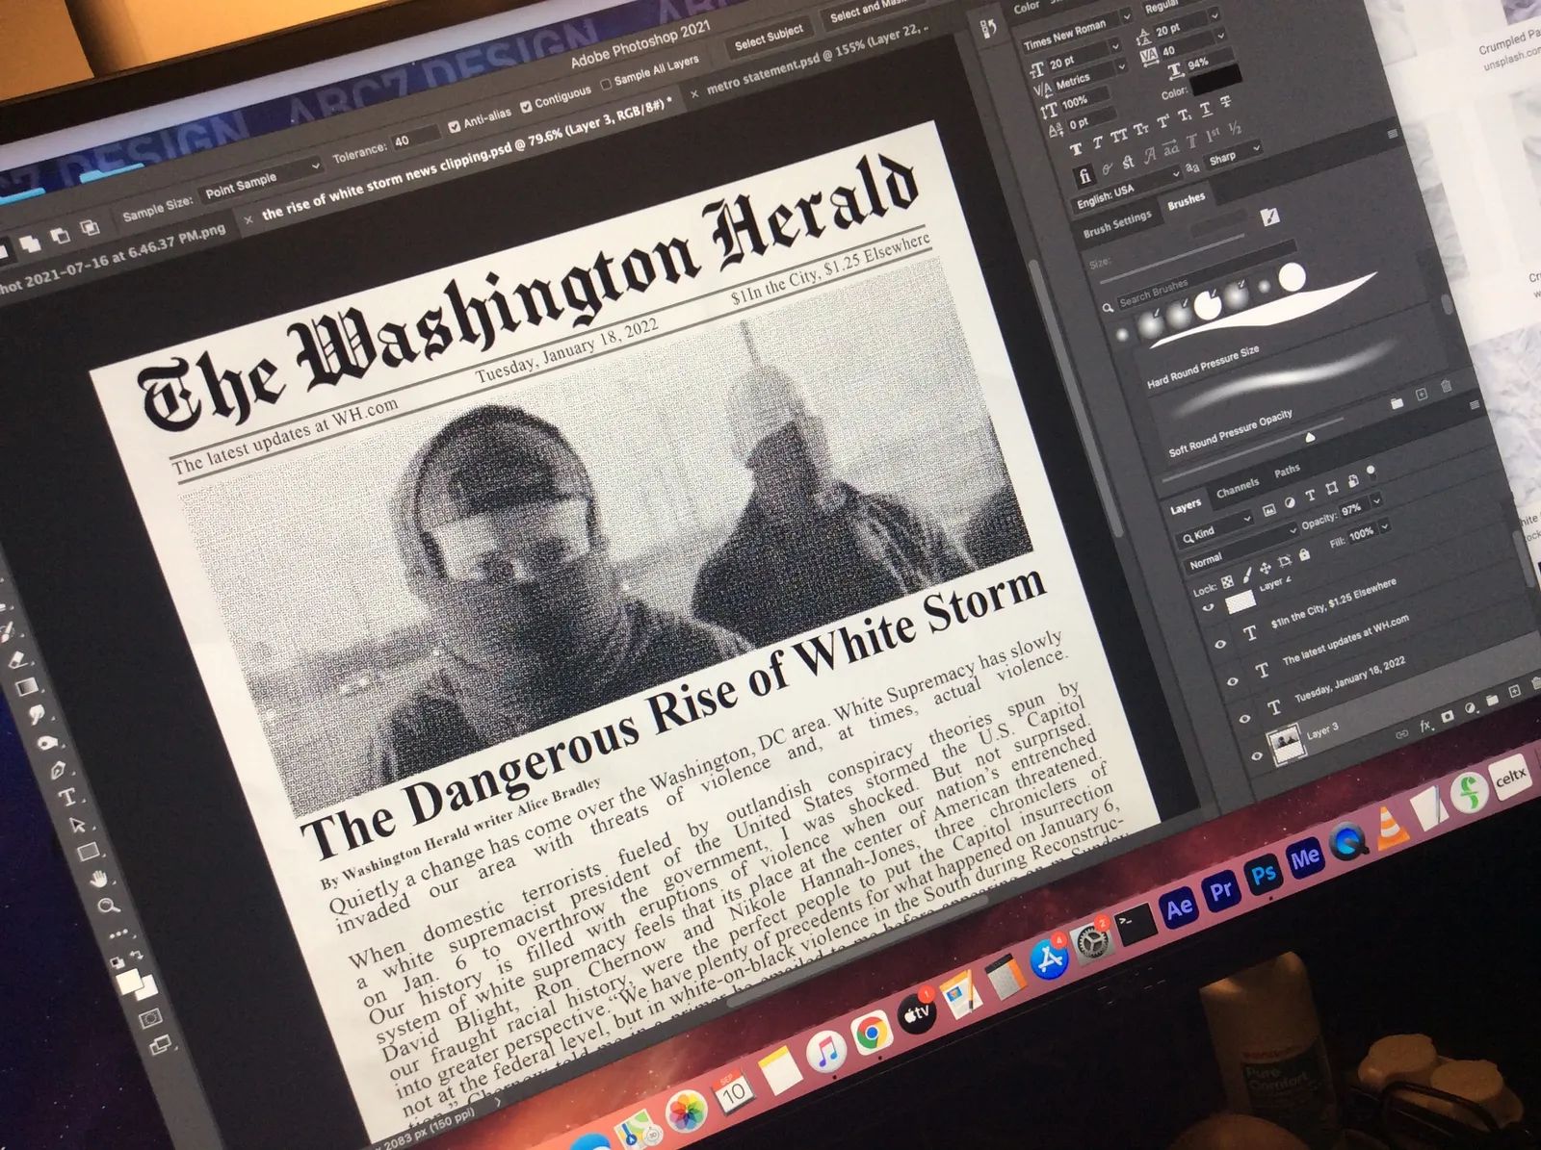Choose the Gradient tool
Image resolution: width=1541 pixels, height=1150 pixels.
[26, 686]
